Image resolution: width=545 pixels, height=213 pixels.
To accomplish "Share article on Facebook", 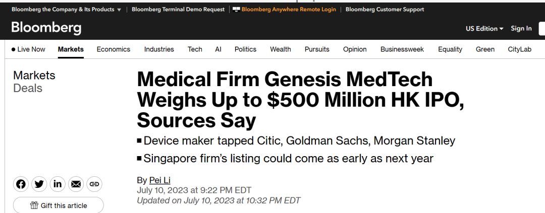I will tap(21, 184).
